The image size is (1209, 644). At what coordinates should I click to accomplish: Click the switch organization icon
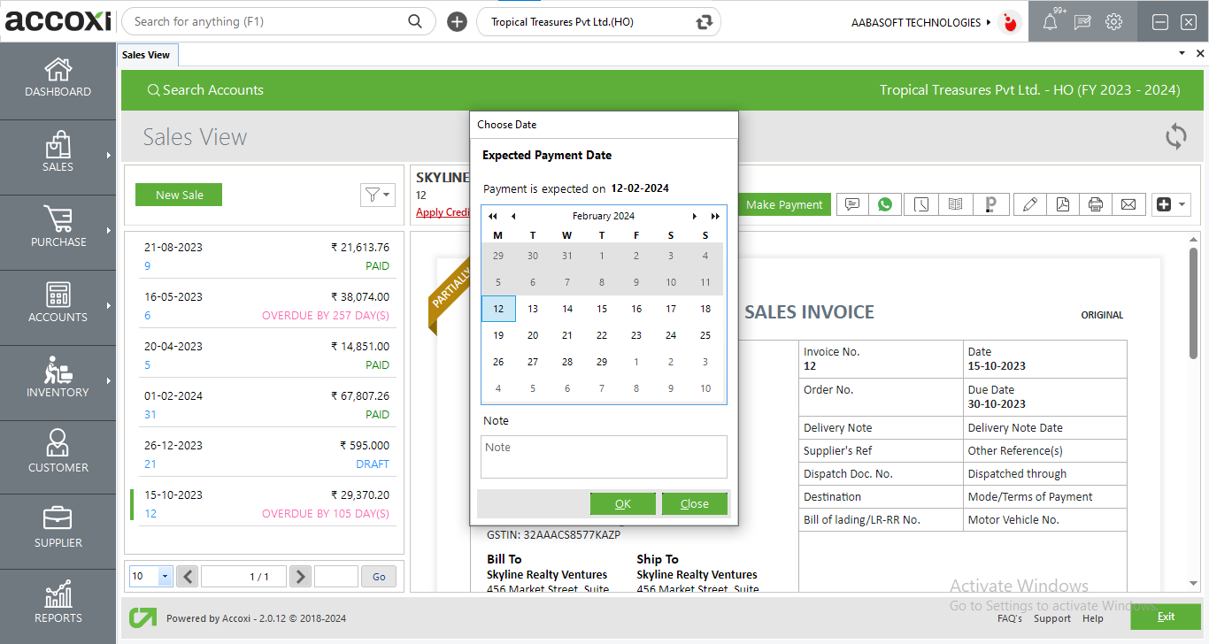tap(704, 22)
